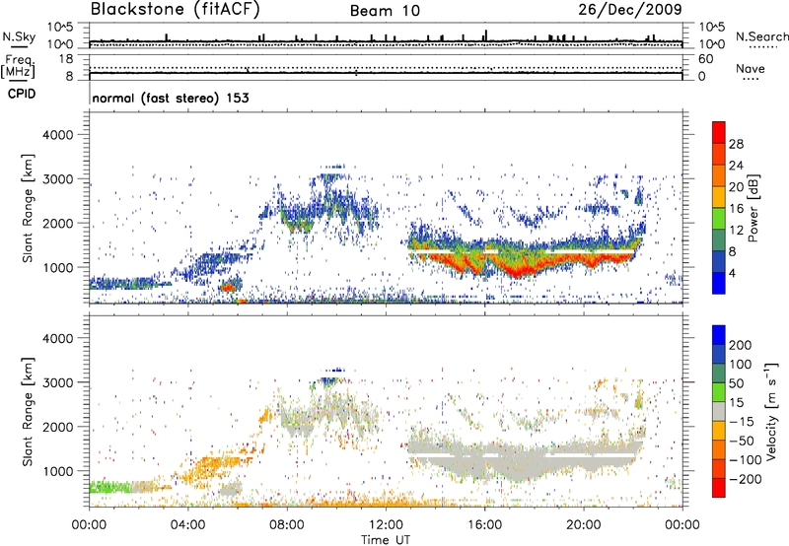Viewport: 789px width, 546px height.
Task: Click 'Slant Range [km]' label of velocity panel
Action: coord(28,412)
